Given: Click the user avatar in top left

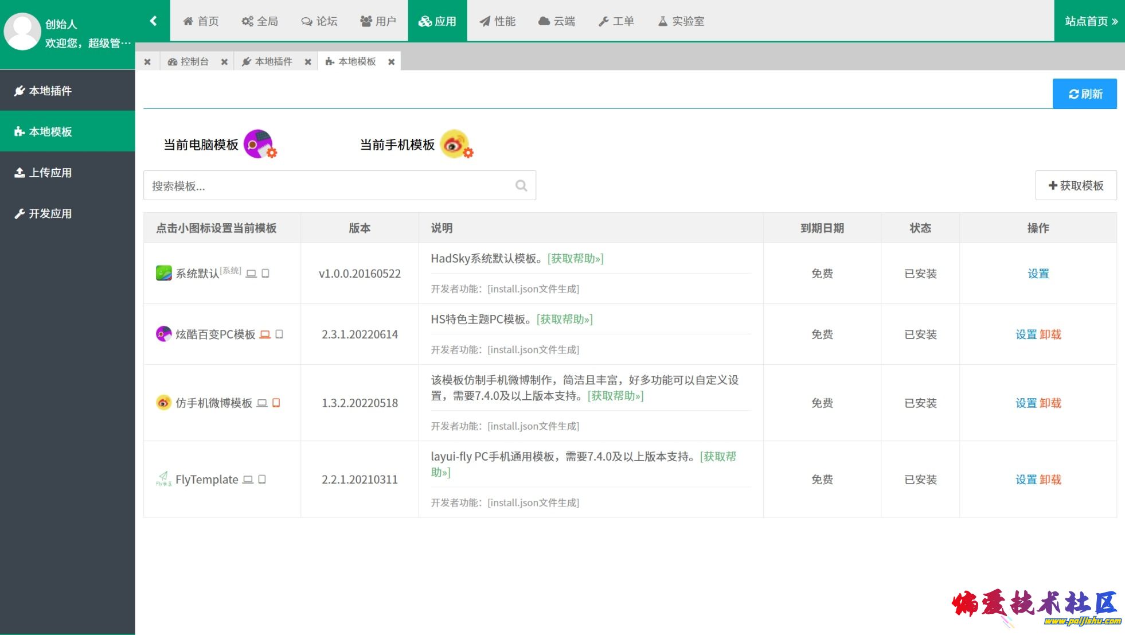Looking at the screenshot, I should (22, 32).
